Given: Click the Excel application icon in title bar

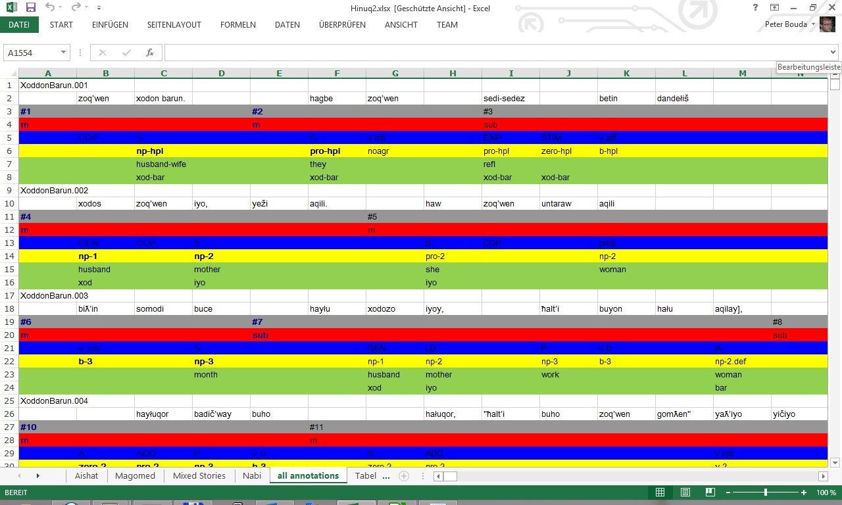Looking at the screenshot, I should [x=11, y=8].
